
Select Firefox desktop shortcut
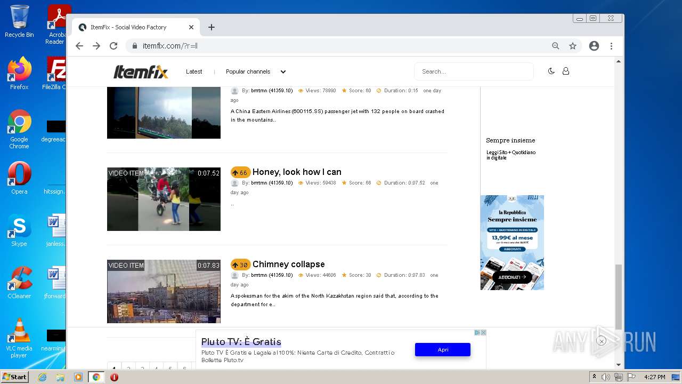pyautogui.click(x=19, y=73)
